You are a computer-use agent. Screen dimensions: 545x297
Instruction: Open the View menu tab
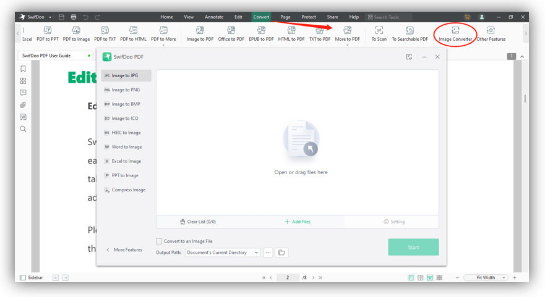coord(189,17)
